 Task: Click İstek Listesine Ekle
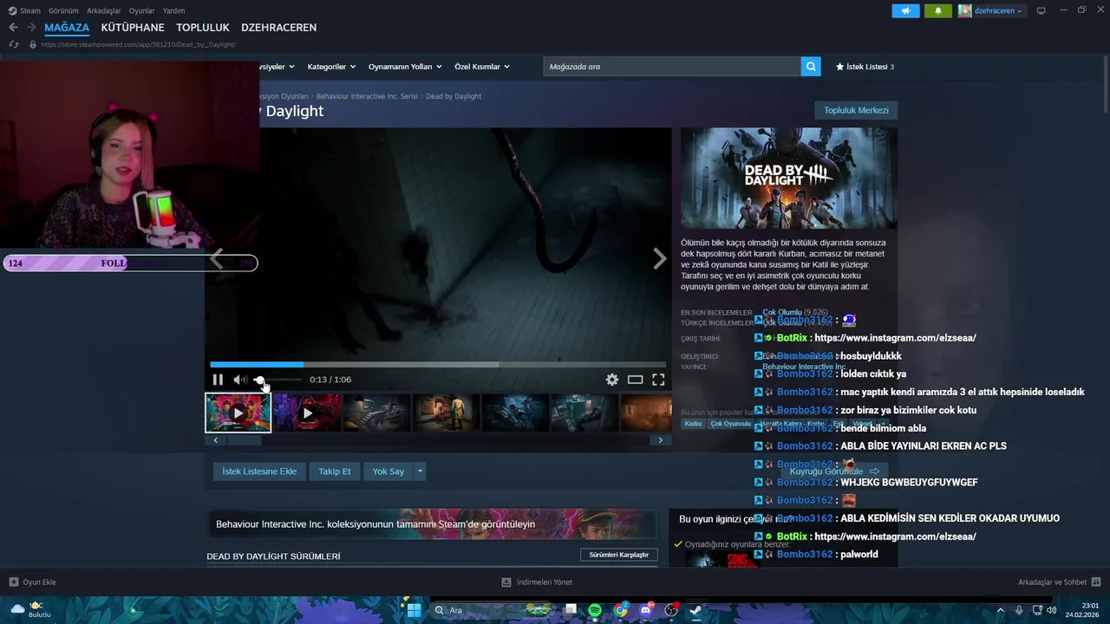[x=259, y=471]
